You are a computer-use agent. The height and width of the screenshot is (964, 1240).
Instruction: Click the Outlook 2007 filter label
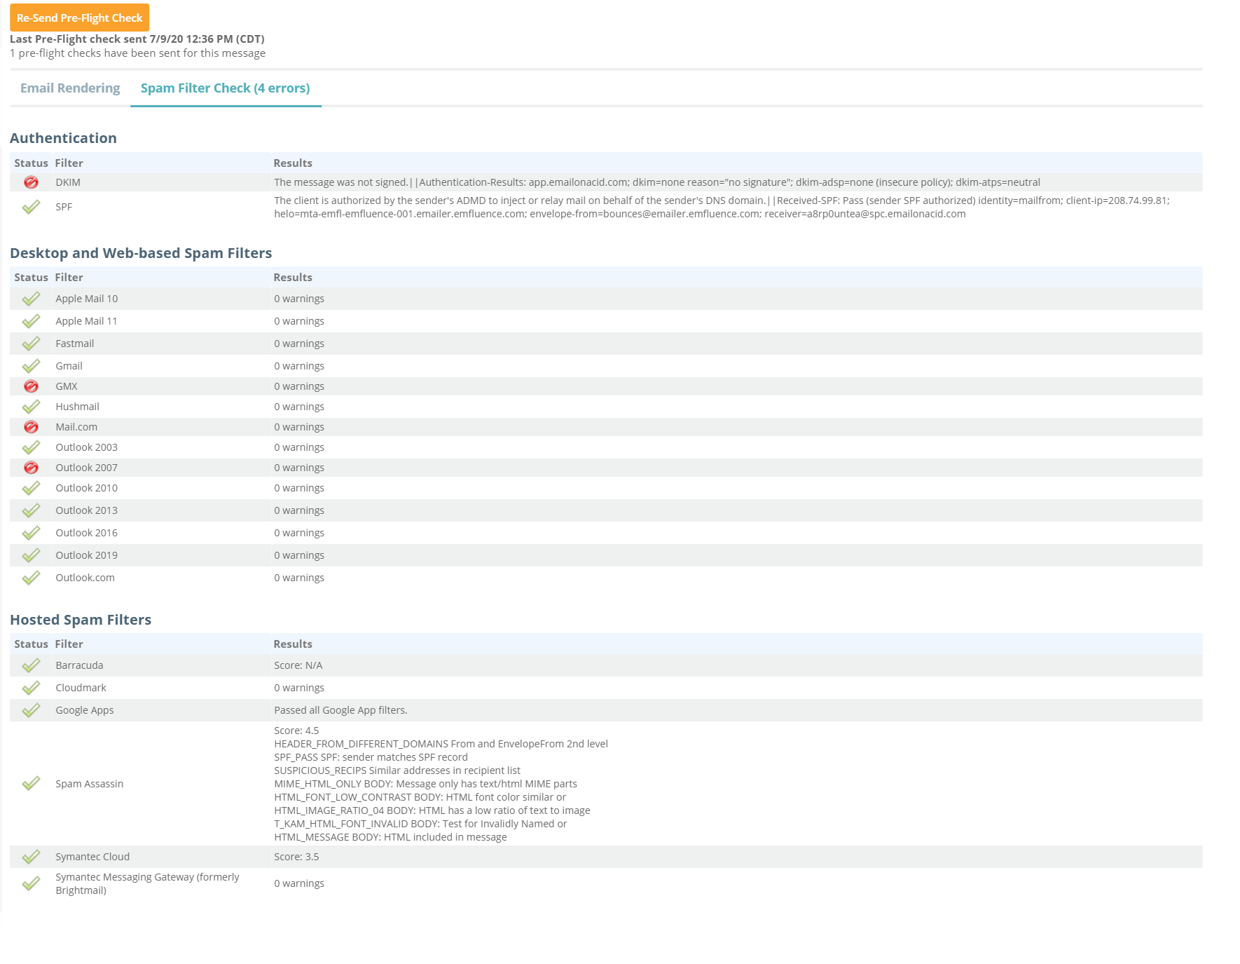pos(86,468)
